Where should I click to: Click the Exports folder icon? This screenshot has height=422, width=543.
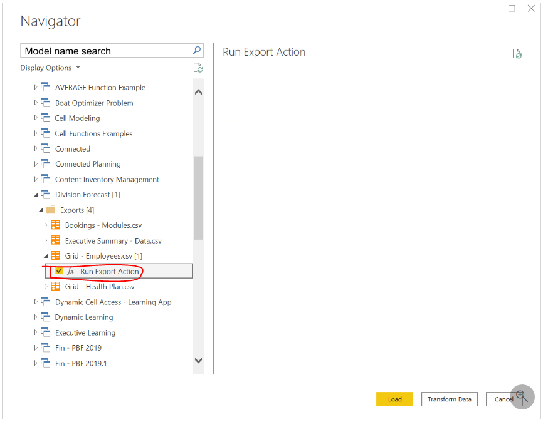click(51, 210)
